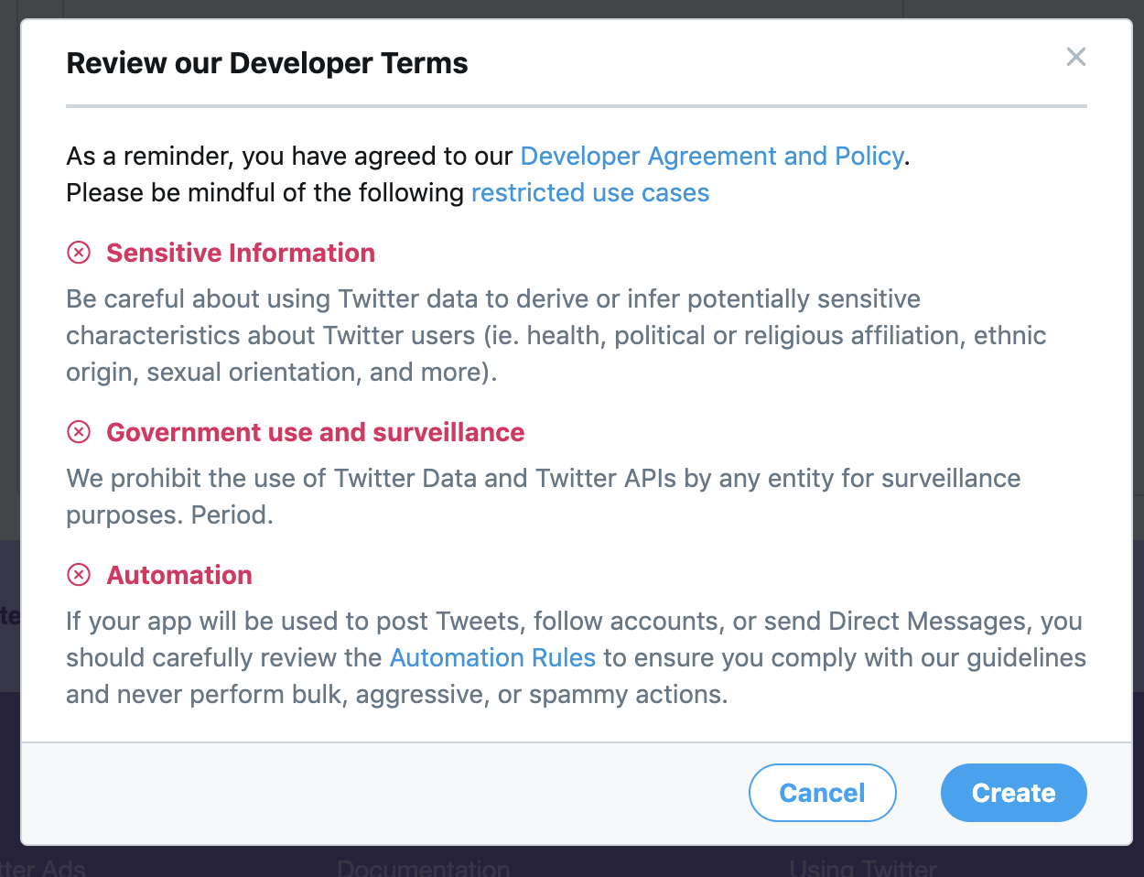Click the dimmed Documentation footer text
Screen dimensions: 1144x877
coord(423,867)
